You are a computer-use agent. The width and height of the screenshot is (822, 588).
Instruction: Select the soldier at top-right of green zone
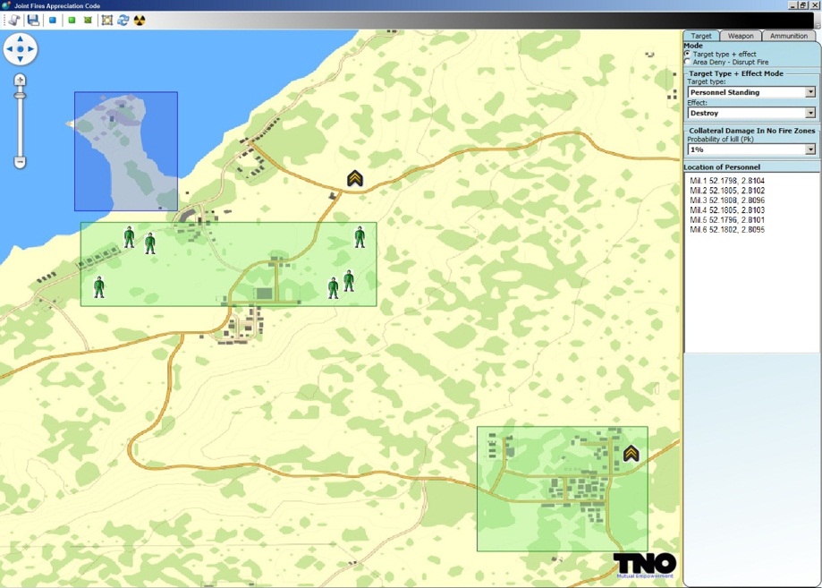[x=360, y=236]
